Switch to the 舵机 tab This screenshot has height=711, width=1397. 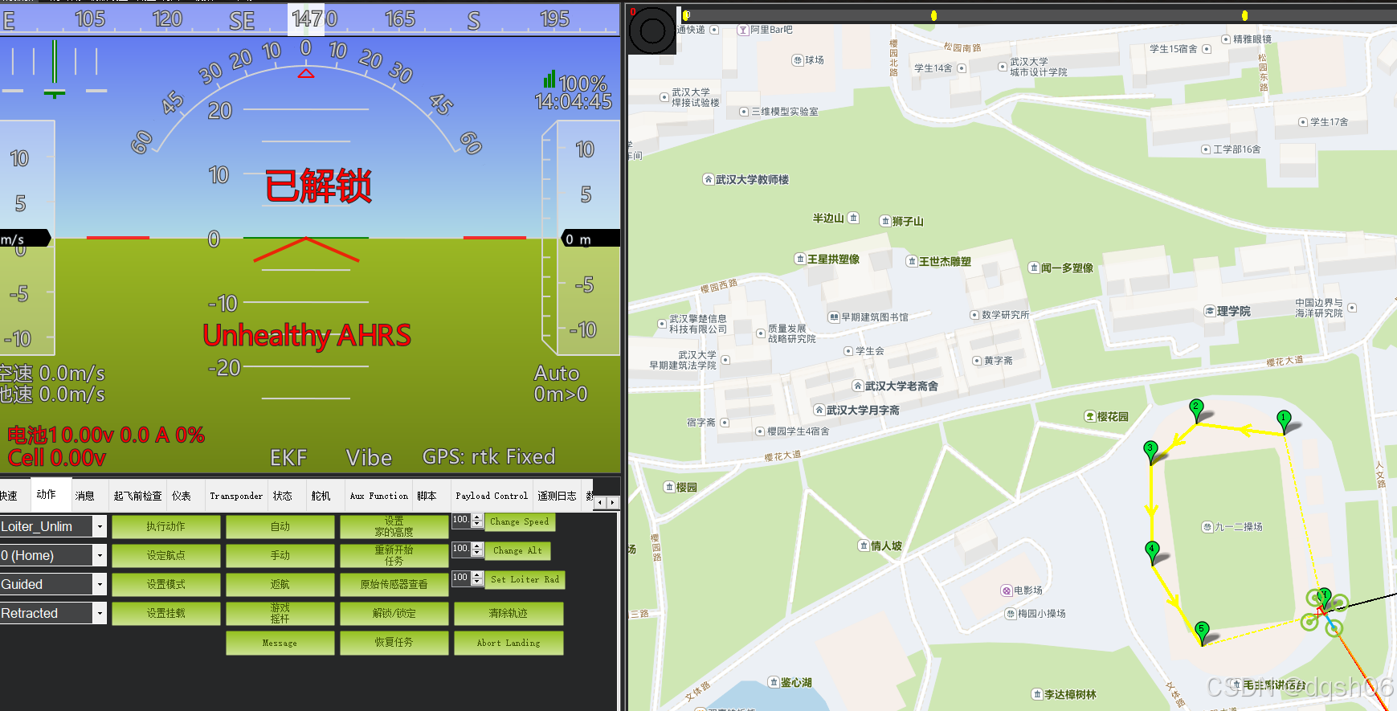click(x=321, y=496)
